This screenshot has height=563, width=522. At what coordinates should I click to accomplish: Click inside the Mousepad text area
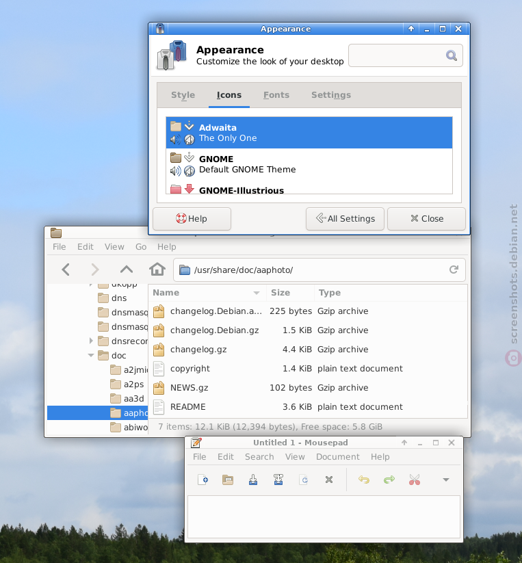pos(324,516)
